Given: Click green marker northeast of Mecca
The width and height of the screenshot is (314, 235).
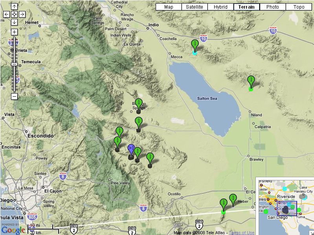Looking at the screenshot, I should click(195, 44).
